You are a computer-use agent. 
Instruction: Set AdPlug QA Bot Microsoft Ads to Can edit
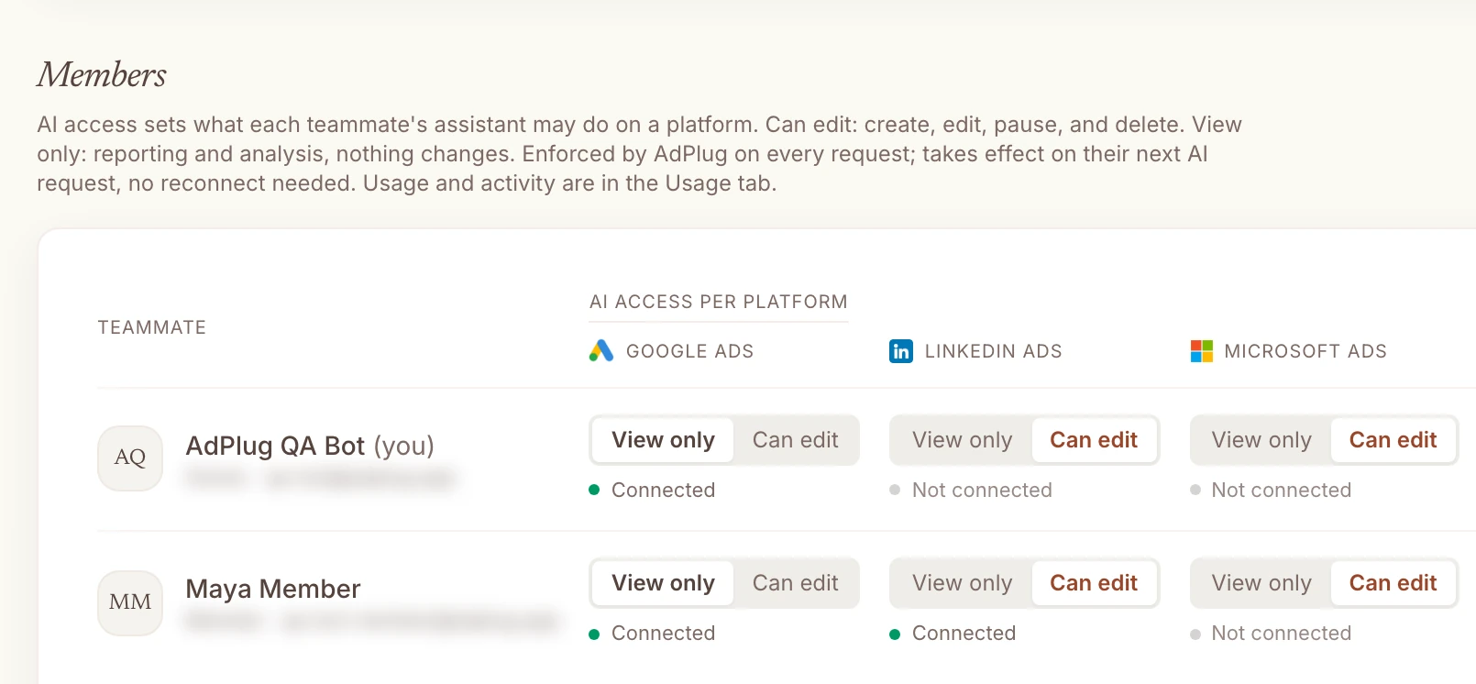(1393, 440)
